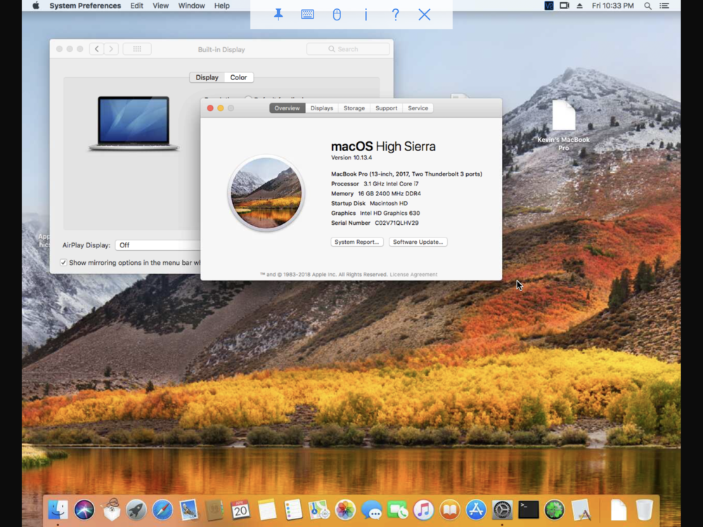The image size is (703, 527).
Task: Open the Apple menu
Action: (x=36, y=6)
